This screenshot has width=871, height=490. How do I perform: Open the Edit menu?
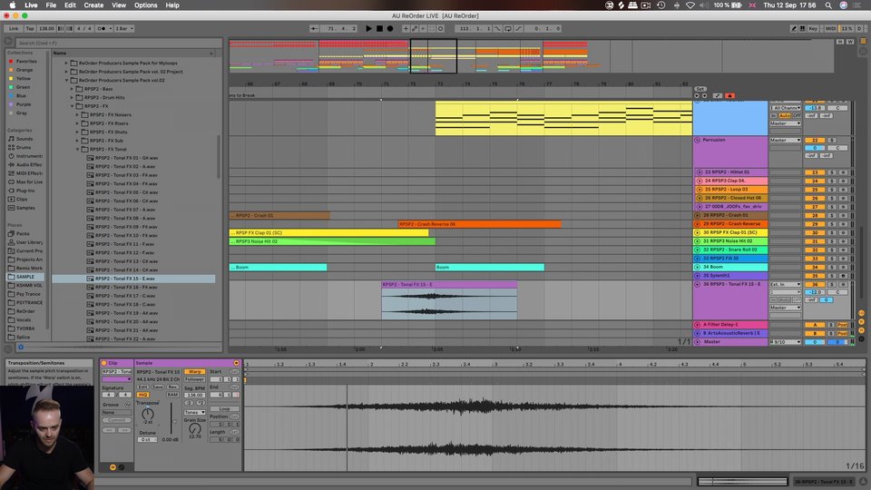(70, 5)
